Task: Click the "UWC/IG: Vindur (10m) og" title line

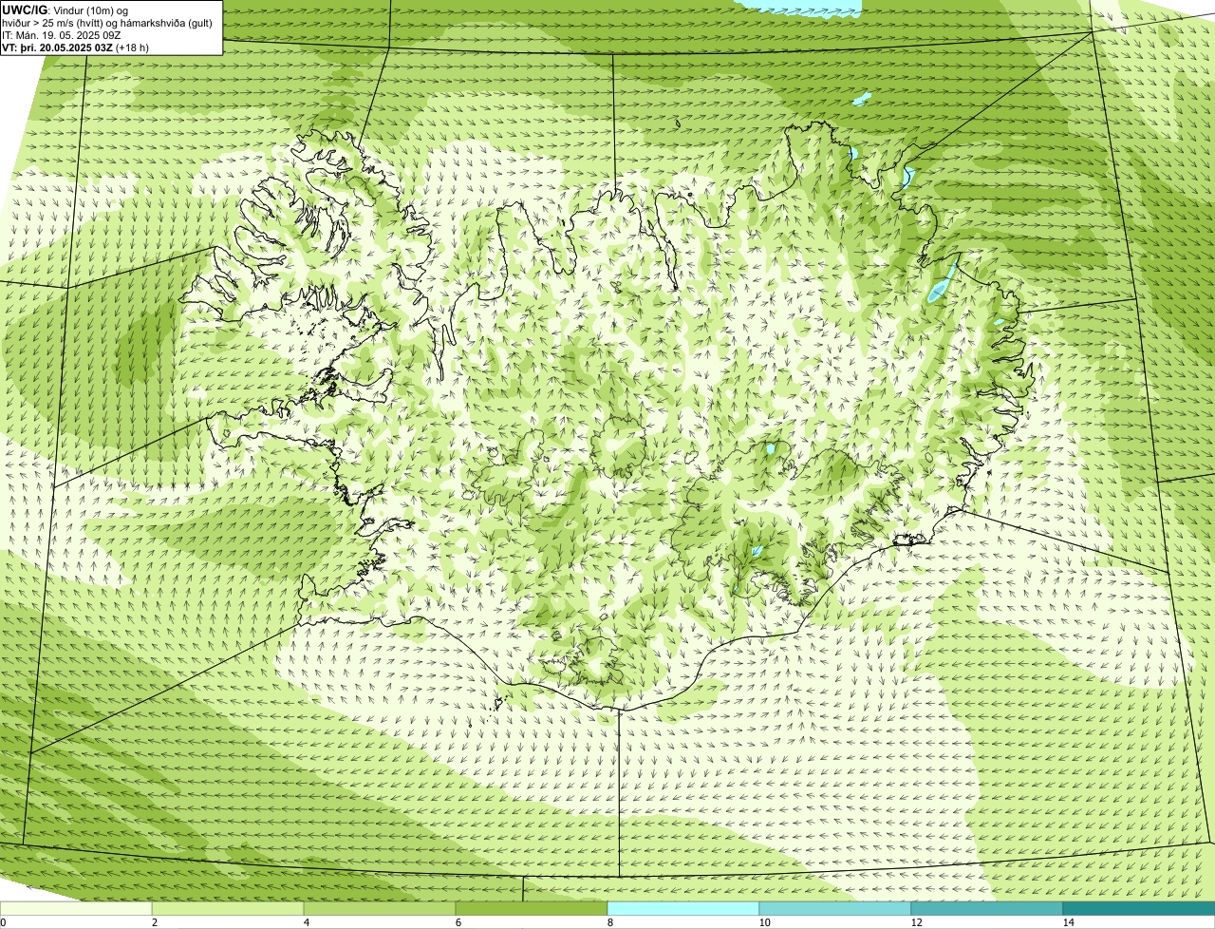Action: (65, 9)
